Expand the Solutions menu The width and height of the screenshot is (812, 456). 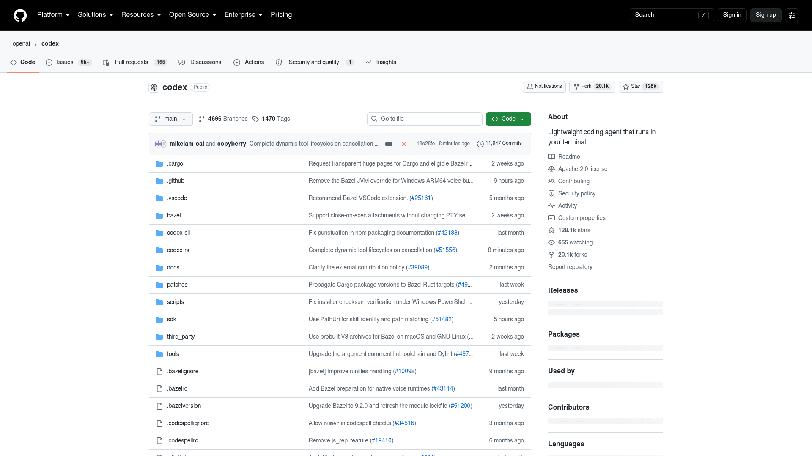[95, 15]
